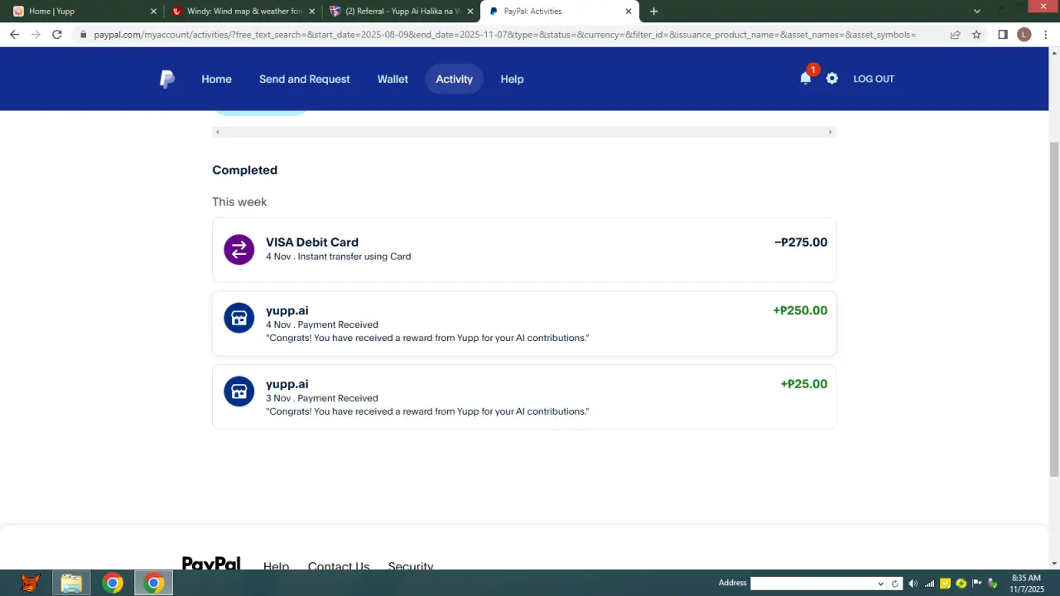This screenshot has height=596, width=1060.
Task: Close the PayPal: Activities tab
Action: pyautogui.click(x=629, y=12)
